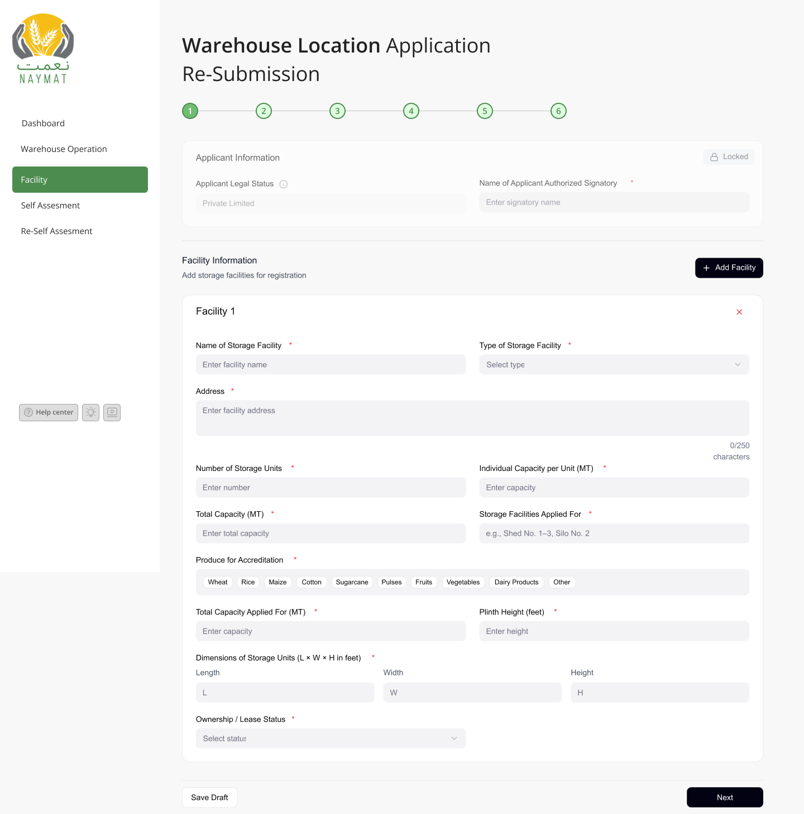Click the Total Capacity (MT) field
This screenshot has height=814, width=804.
click(x=331, y=534)
